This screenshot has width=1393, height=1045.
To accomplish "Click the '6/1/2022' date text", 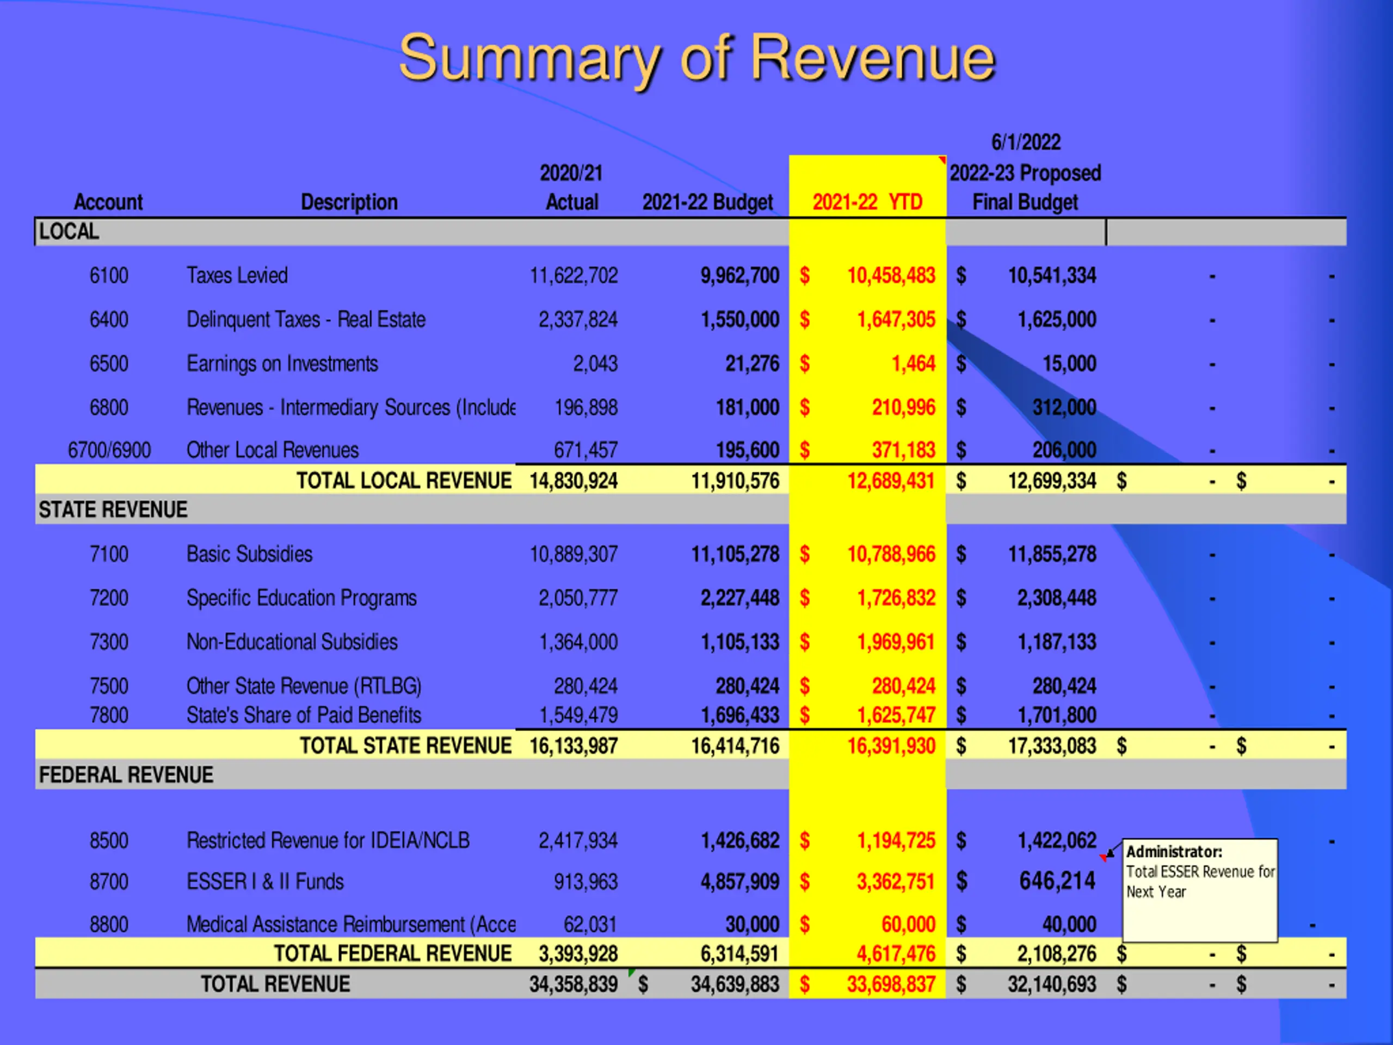I will 1026,143.
